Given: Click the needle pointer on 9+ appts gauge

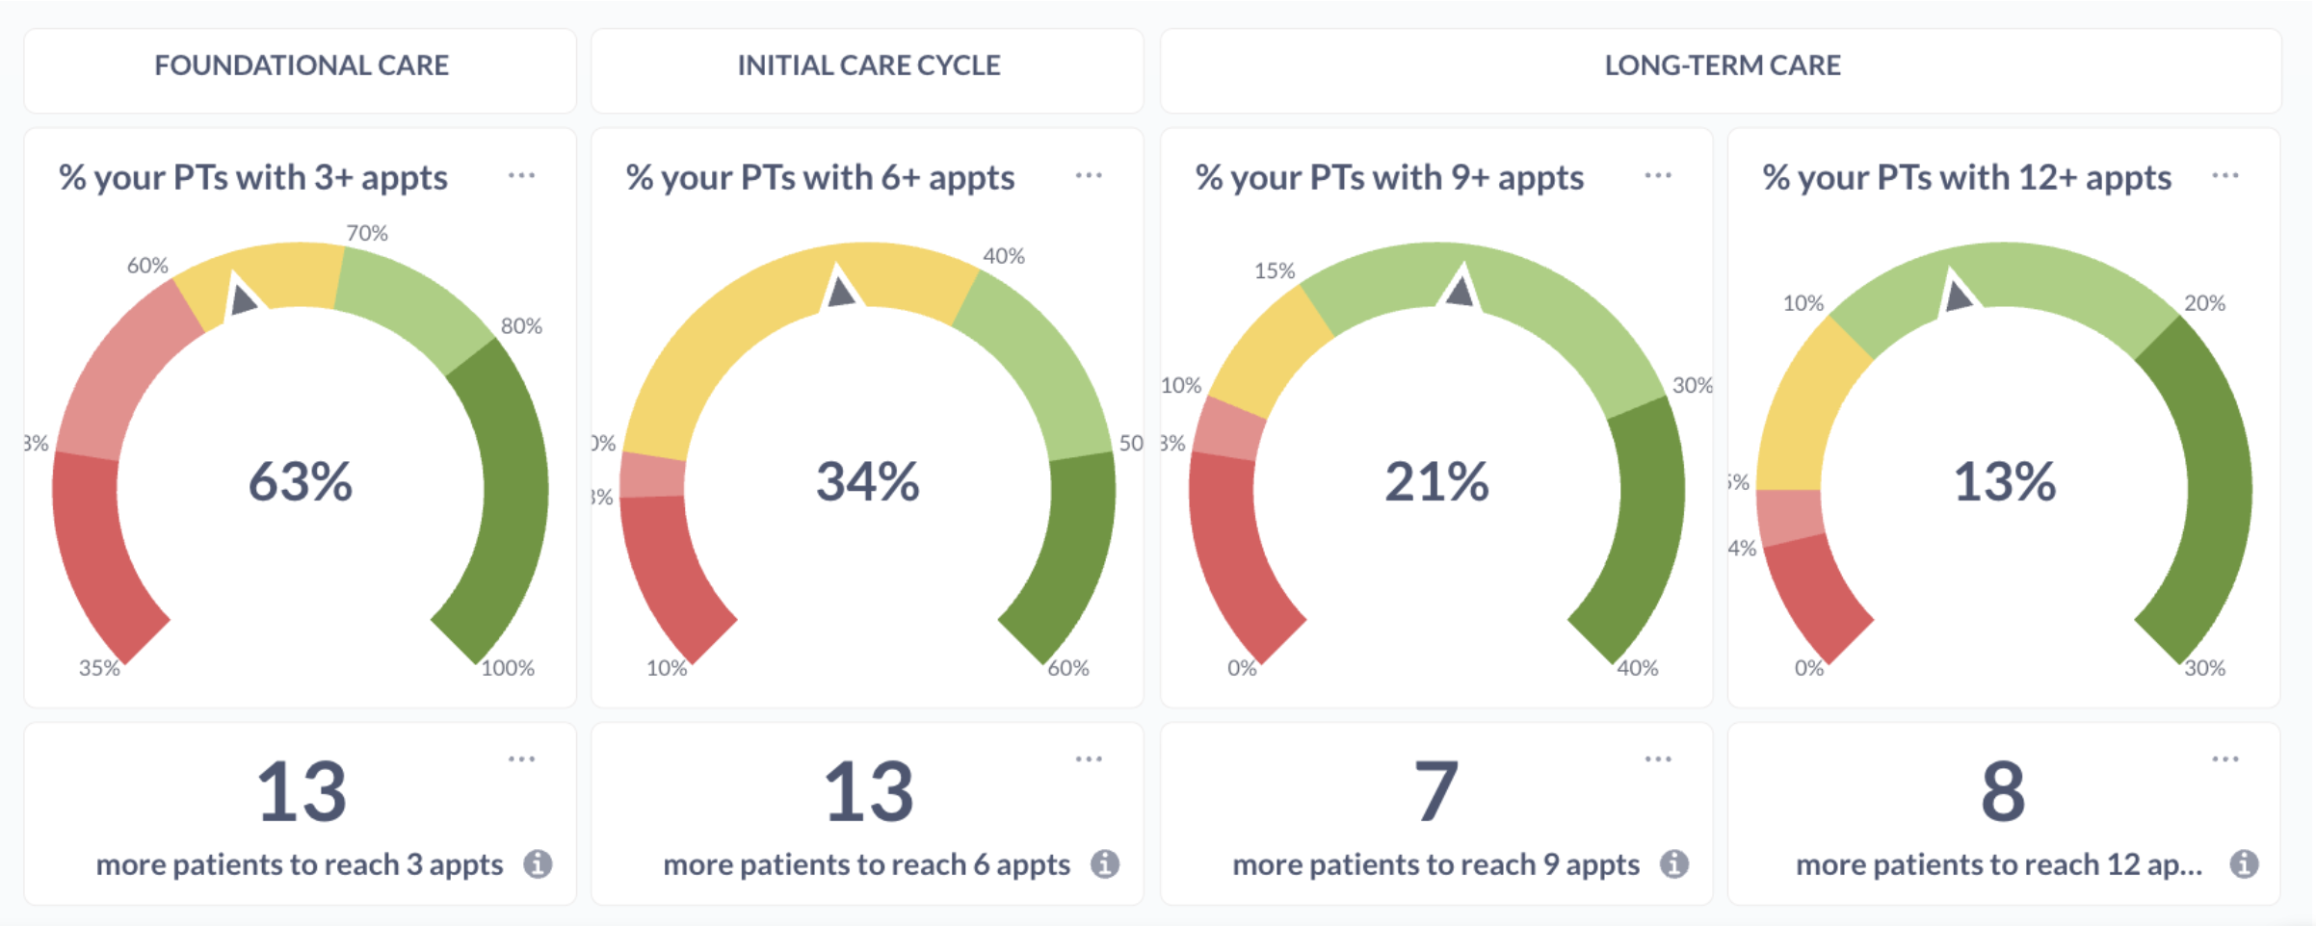Looking at the screenshot, I should coord(1461,290).
